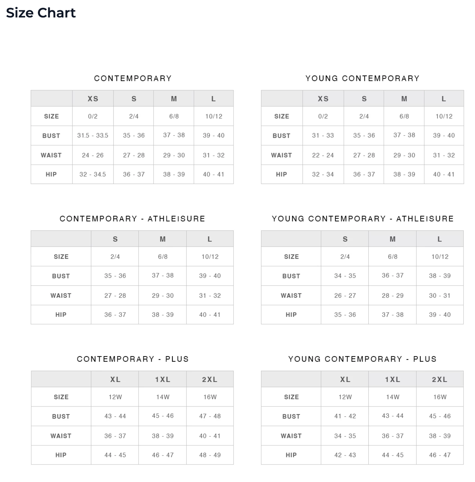Image resolution: width=475 pixels, height=482 pixels.
Task: Click the Contemporary - Athleisure table title
Action: [133, 219]
